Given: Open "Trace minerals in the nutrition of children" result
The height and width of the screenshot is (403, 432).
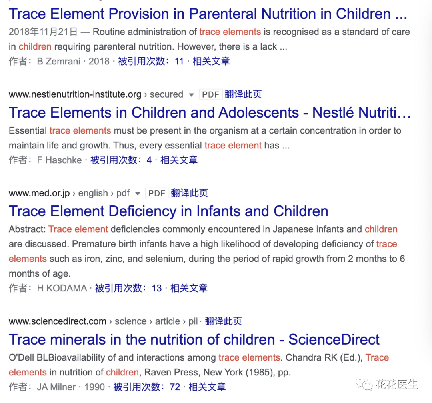Looking at the screenshot, I should click(x=194, y=339).
